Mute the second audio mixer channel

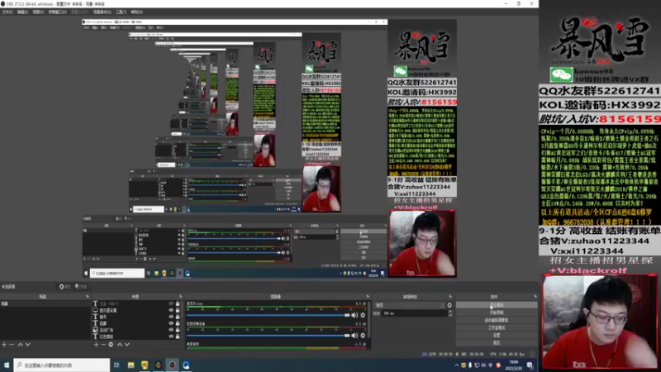coord(355,336)
